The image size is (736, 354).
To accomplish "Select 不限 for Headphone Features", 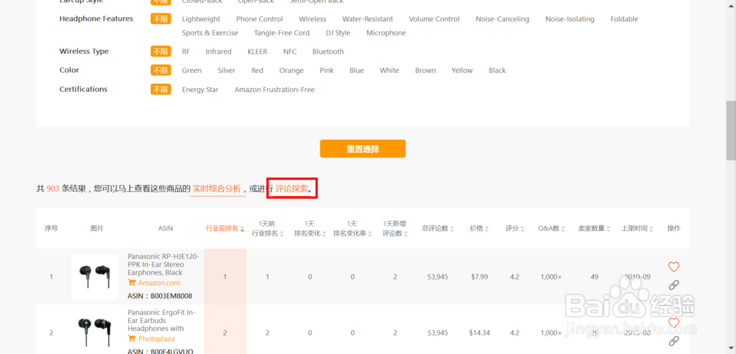I will (x=160, y=19).
